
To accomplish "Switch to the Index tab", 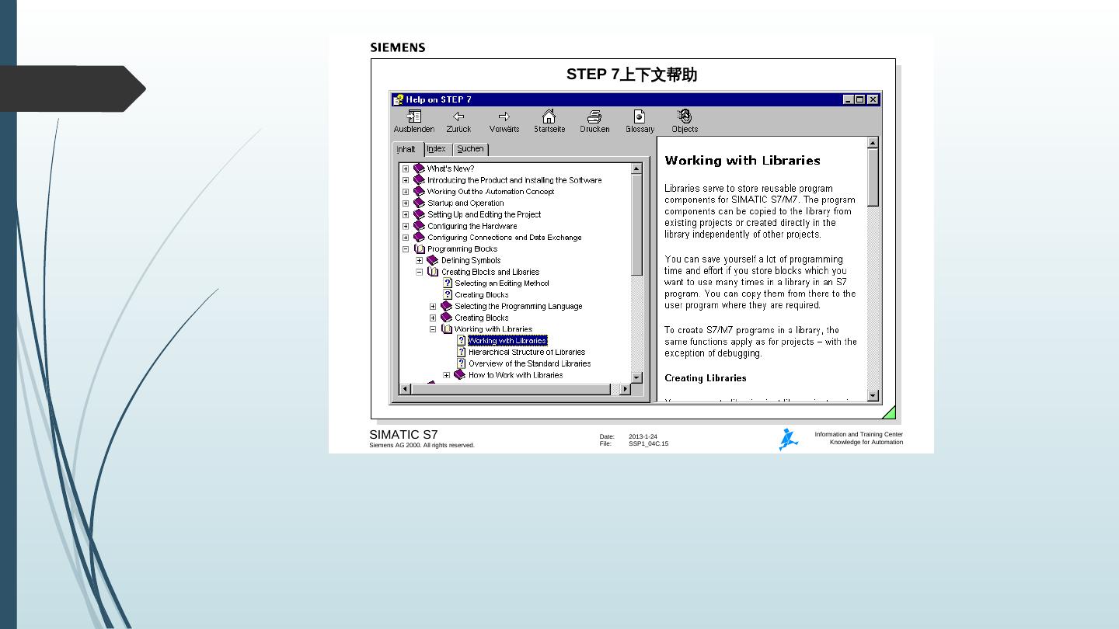I will point(437,148).
